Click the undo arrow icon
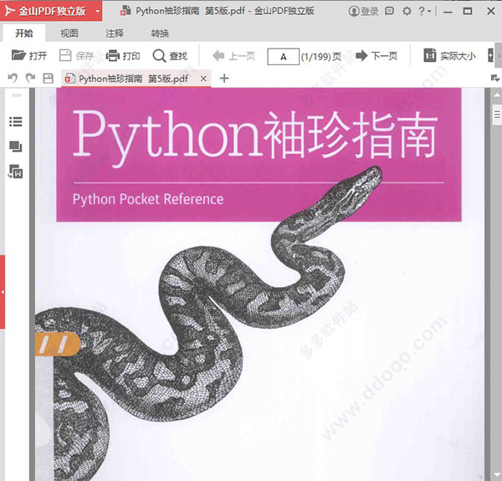This screenshot has width=502, height=481. [13, 78]
